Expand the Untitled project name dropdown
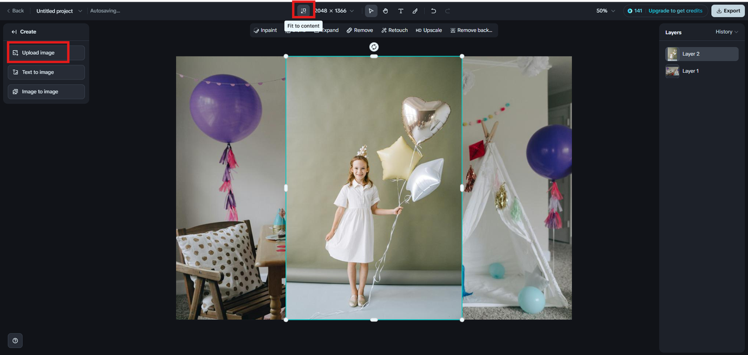 tap(59, 11)
